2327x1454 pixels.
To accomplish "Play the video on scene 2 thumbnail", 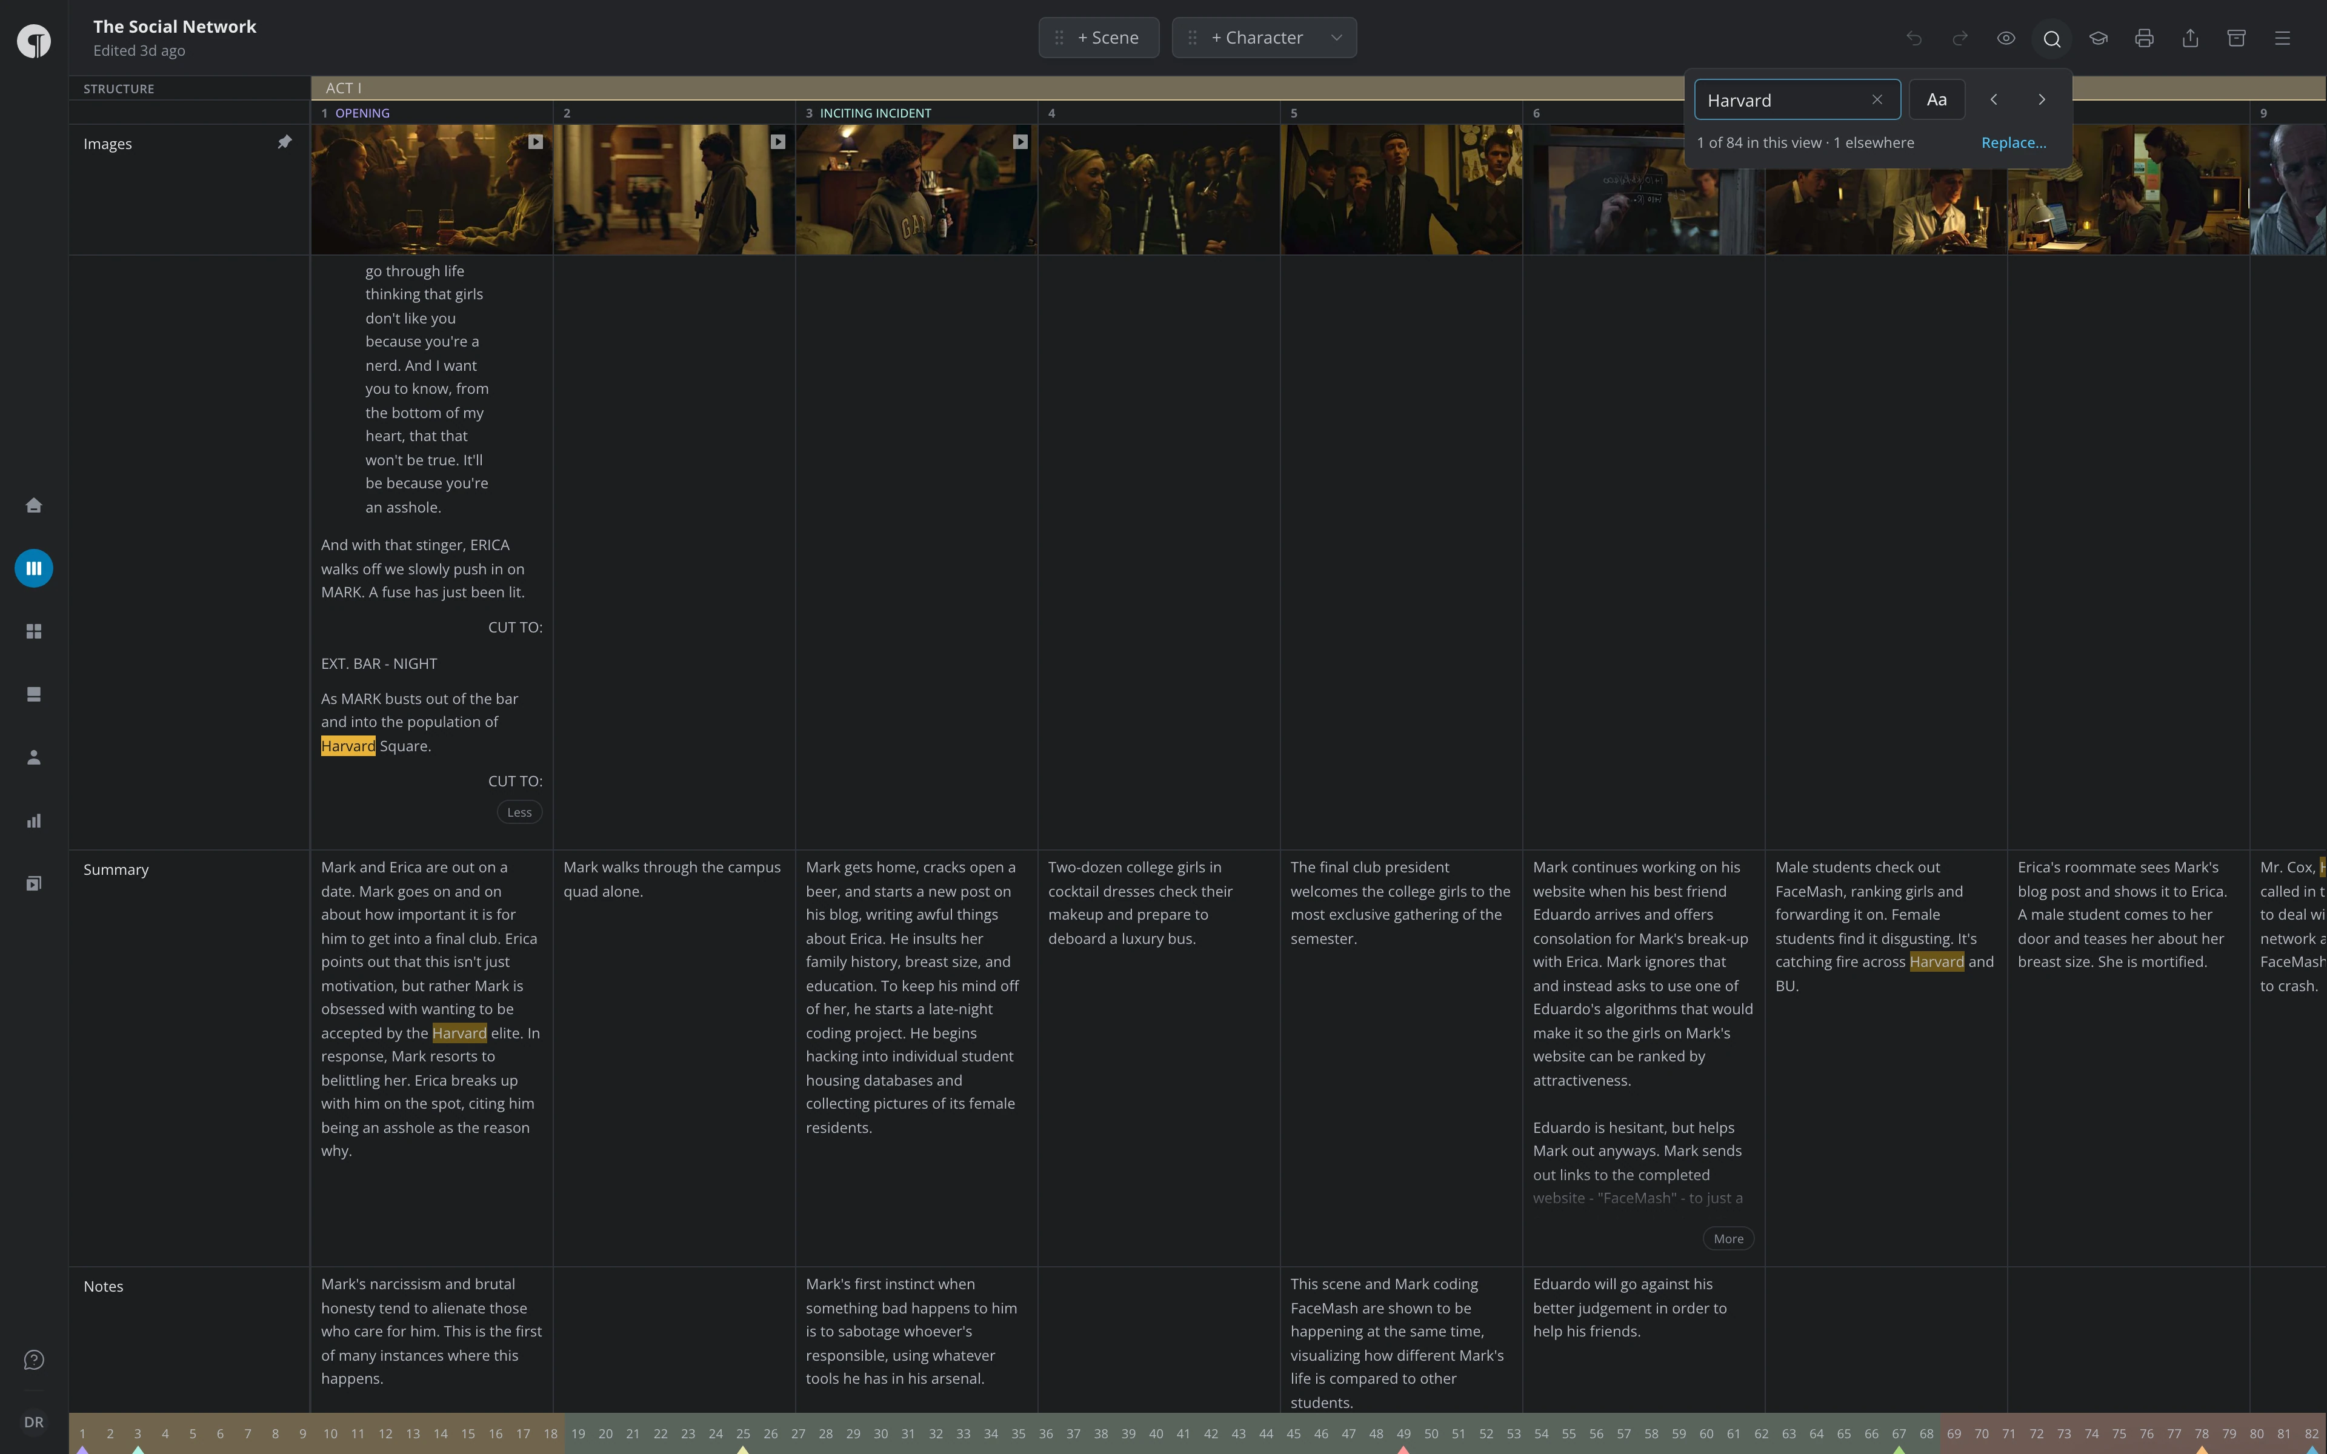I will point(778,141).
